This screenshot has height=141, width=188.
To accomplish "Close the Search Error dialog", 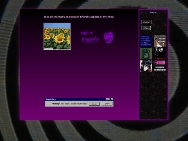I will (x=112, y=99).
